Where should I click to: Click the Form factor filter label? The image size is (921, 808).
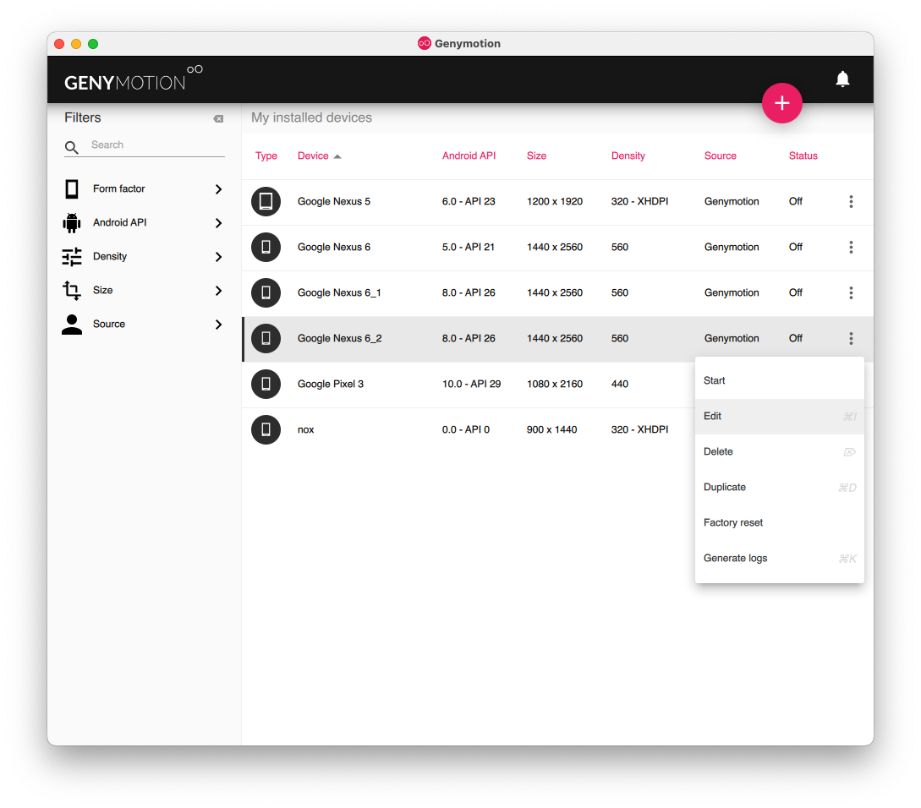coord(118,188)
